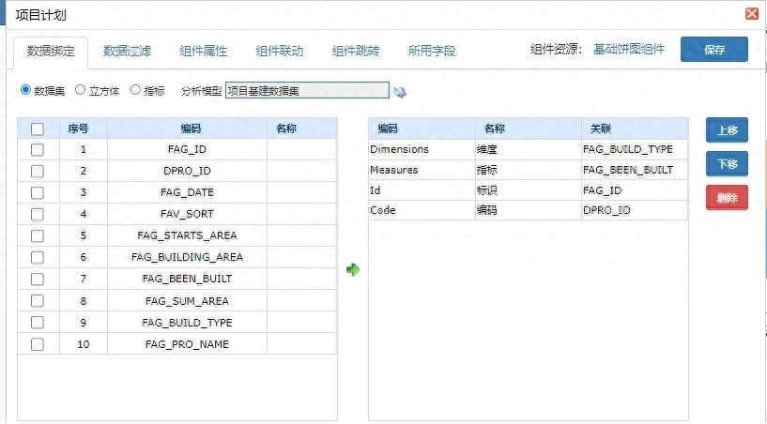The width and height of the screenshot is (767, 424).
Task: Select the 立方体 radio button
Action: 80,90
